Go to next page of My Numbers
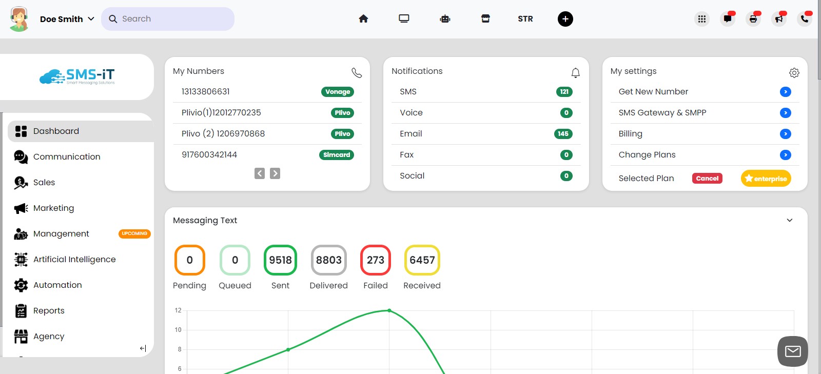 pyautogui.click(x=275, y=173)
